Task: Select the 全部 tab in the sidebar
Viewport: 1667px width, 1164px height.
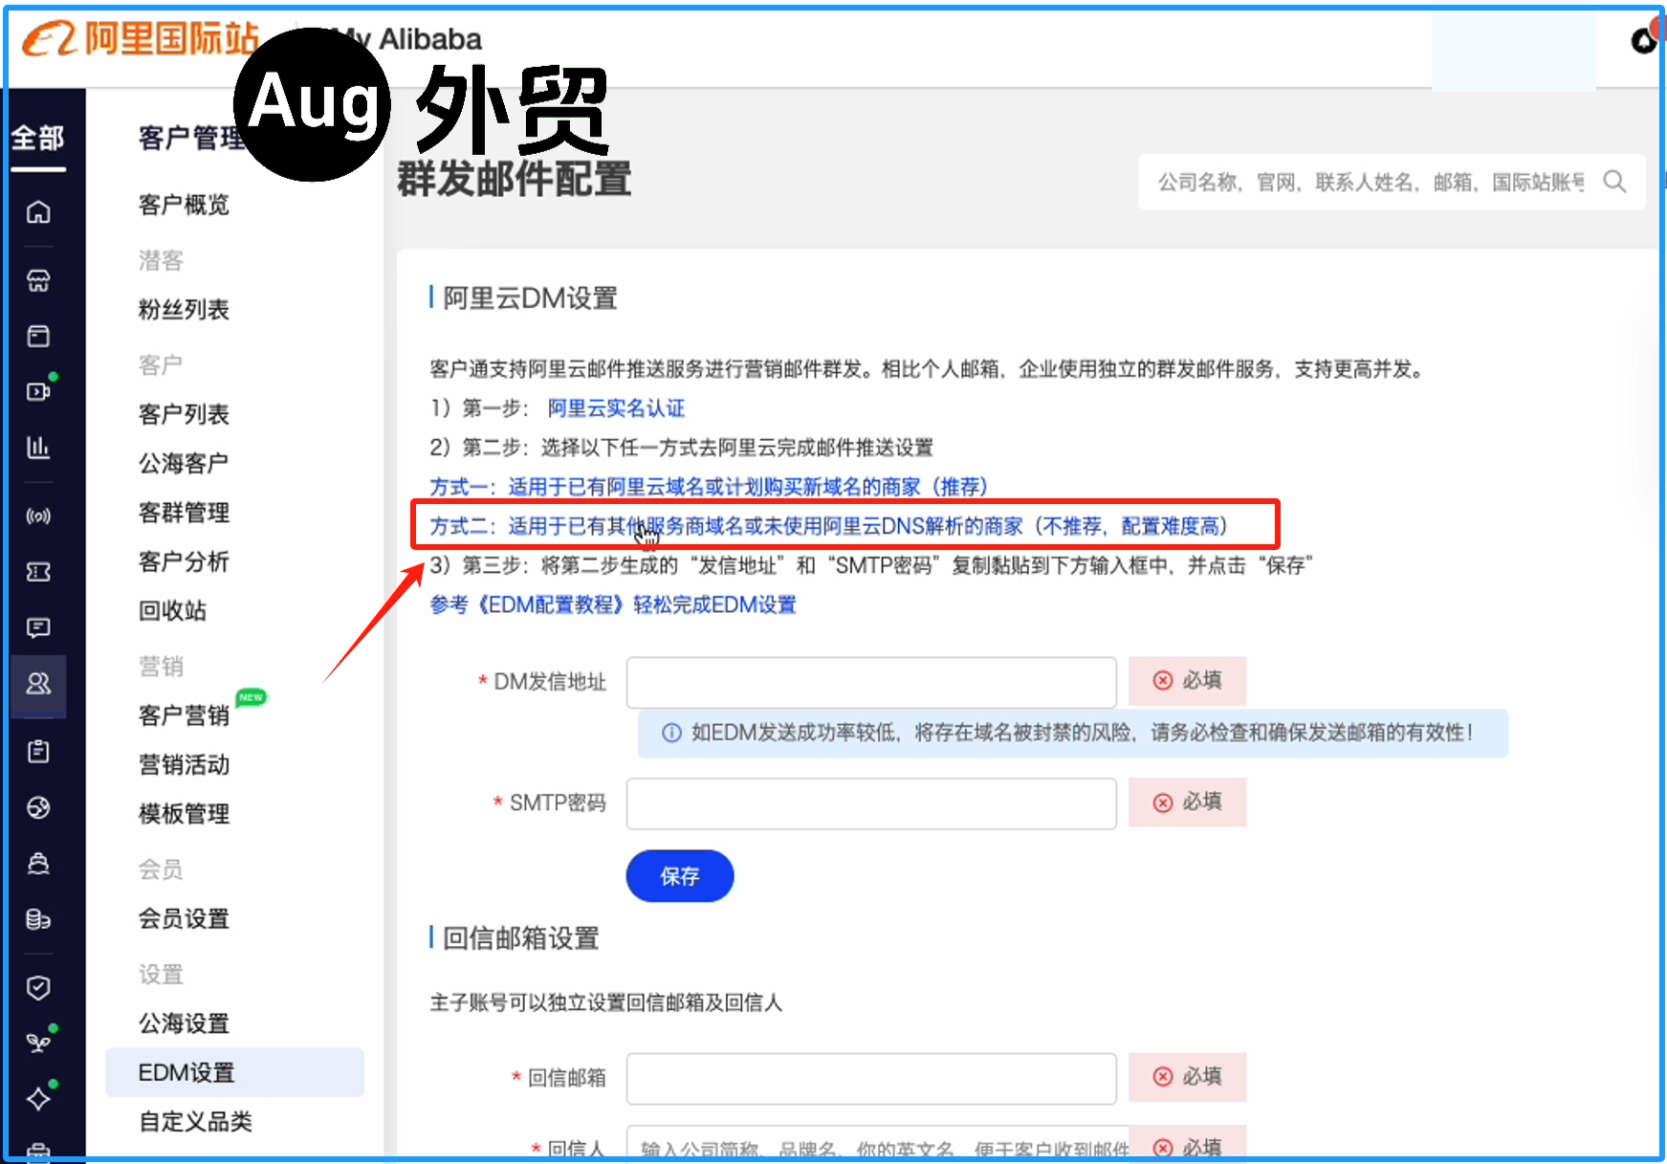Action: (x=38, y=139)
